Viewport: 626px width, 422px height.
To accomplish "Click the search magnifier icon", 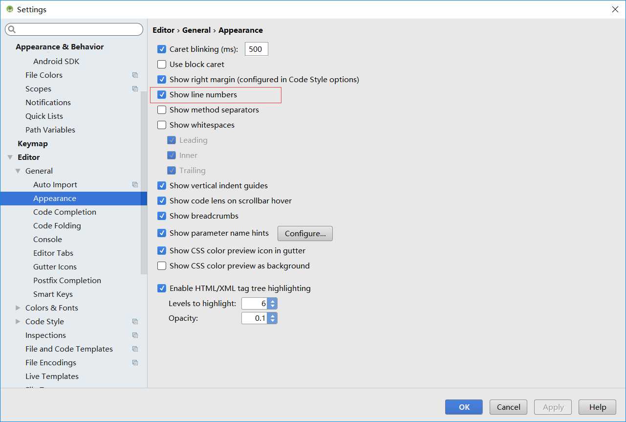I will tap(12, 30).
